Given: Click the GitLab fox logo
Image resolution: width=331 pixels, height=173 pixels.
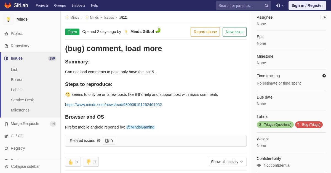Looking at the screenshot, I should (x=8, y=5).
